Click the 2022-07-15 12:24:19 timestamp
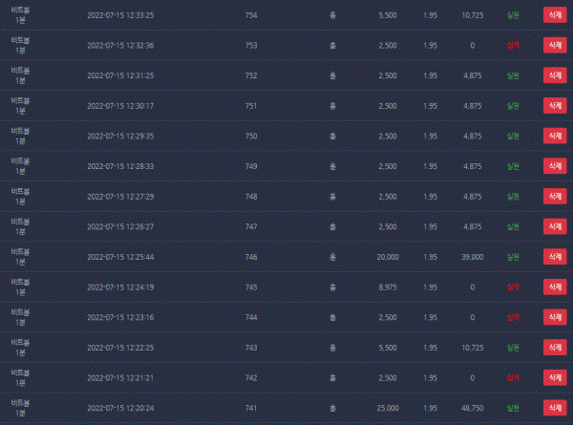 coord(120,287)
